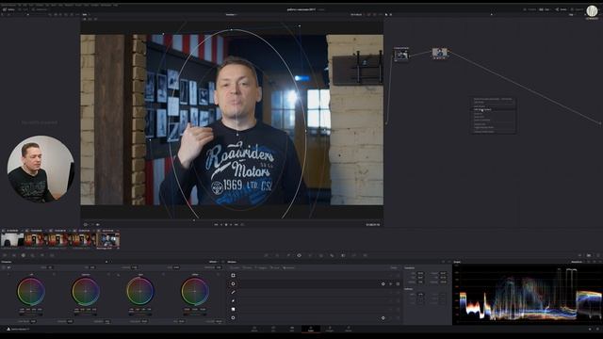Select node 02 in node graph
This screenshot has height=339, width=603.
pos(440,53)
